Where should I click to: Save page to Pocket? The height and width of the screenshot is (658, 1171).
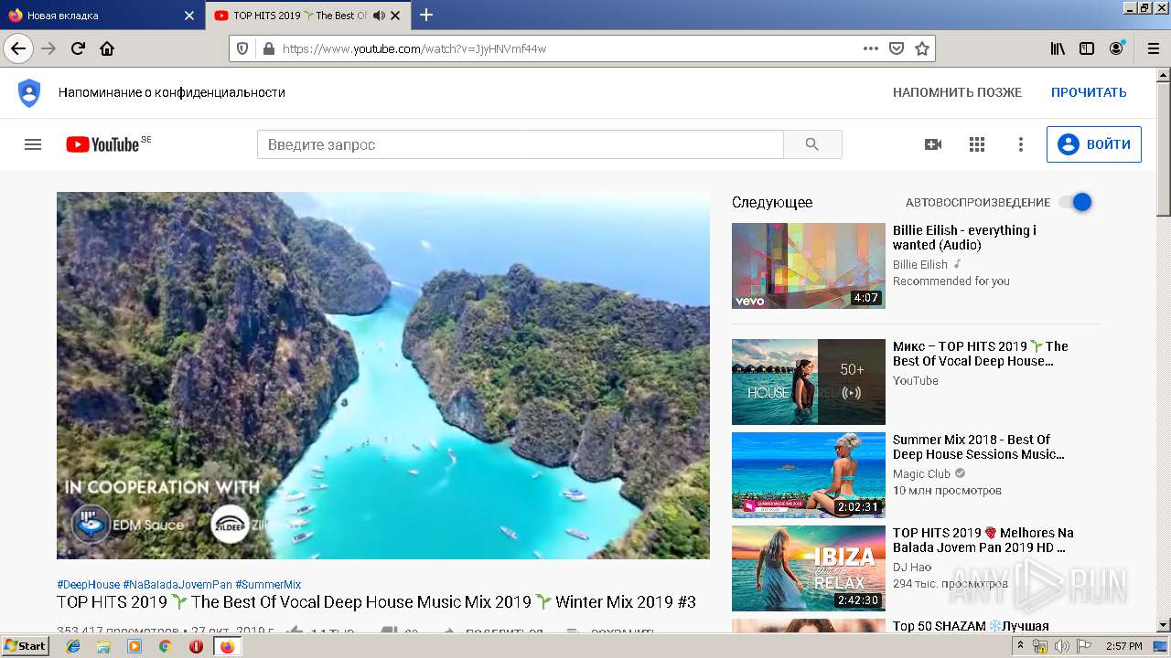(897, 48)
